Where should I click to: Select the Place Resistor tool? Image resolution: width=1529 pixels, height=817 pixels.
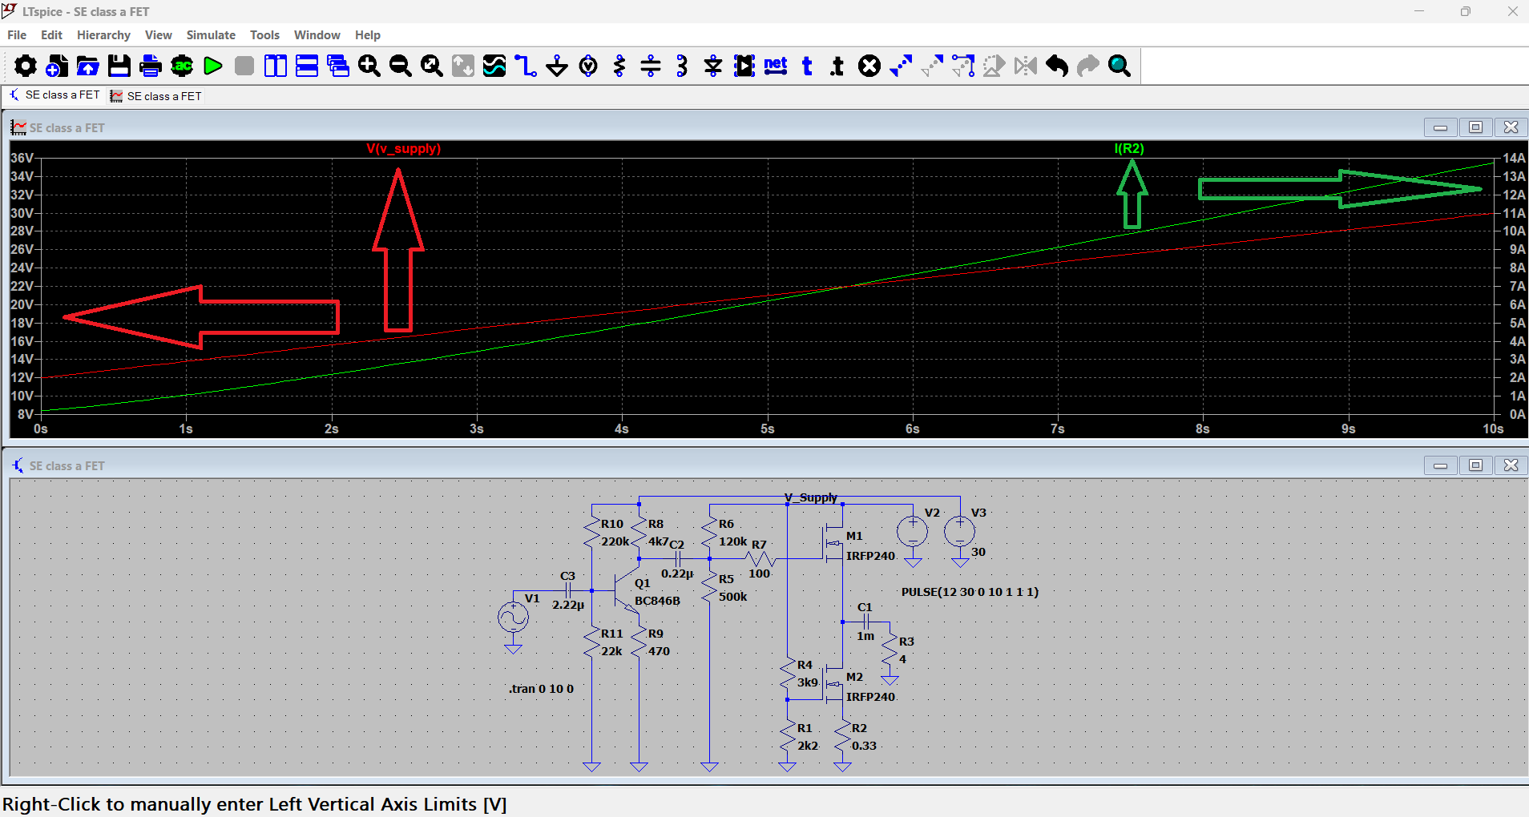(619, 66)
